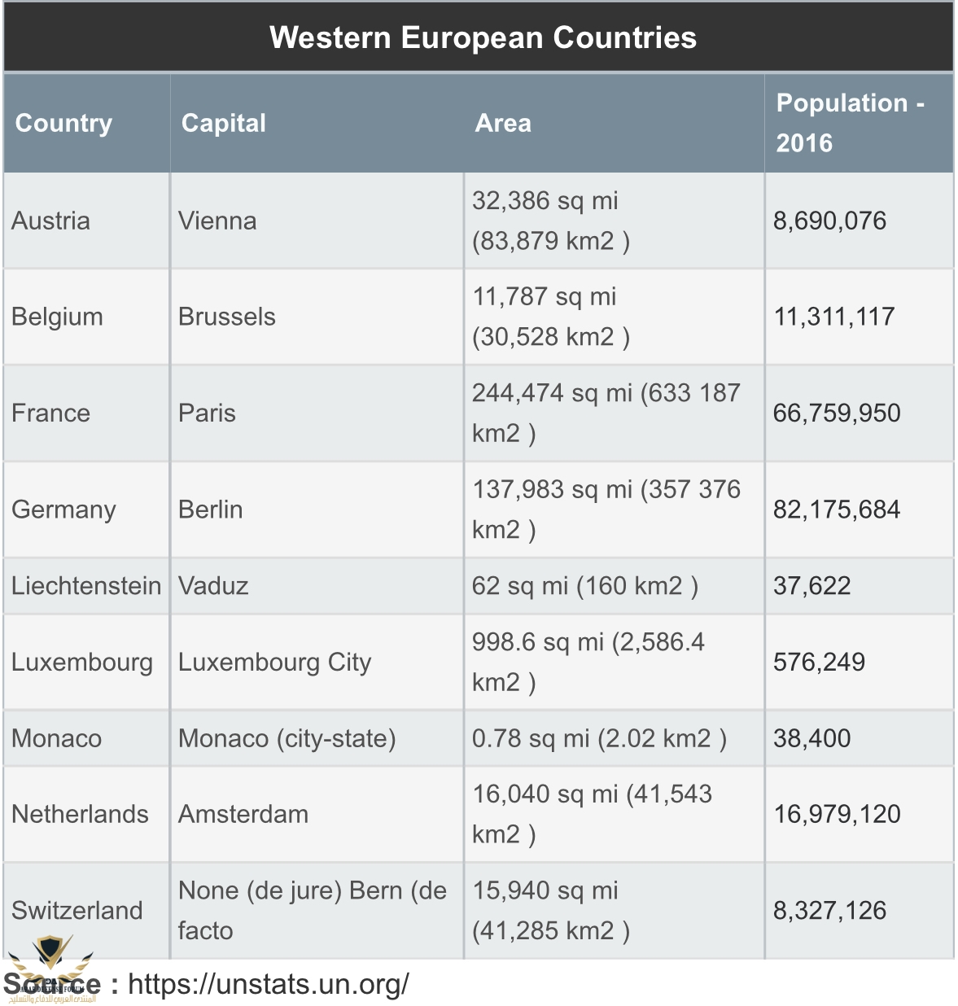Select the Liechtenstein row name

tap(86, 586)
